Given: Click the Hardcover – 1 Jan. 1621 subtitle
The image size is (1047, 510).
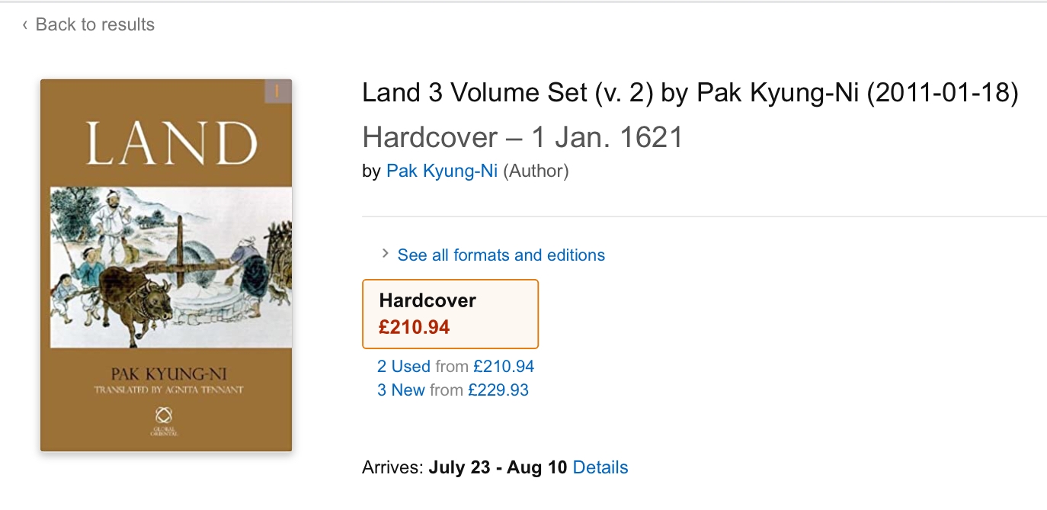Looking at the screenshot, I should (522, 137).
